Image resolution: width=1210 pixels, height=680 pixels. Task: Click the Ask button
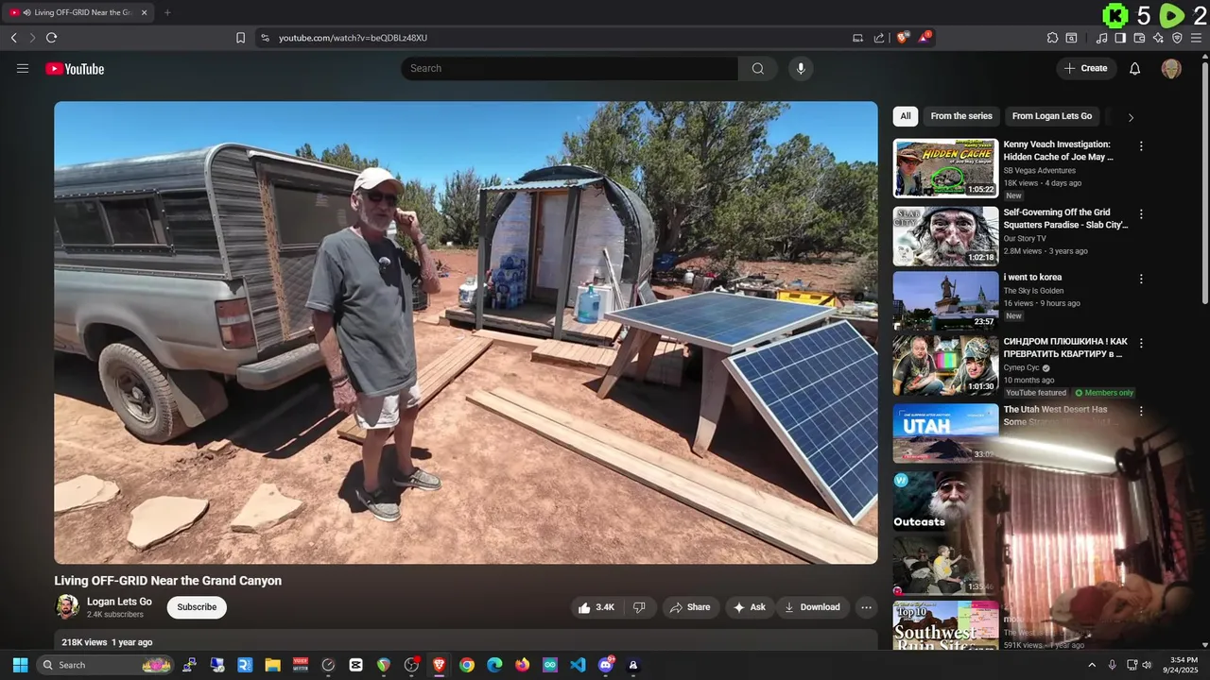[x=749, y=607]
